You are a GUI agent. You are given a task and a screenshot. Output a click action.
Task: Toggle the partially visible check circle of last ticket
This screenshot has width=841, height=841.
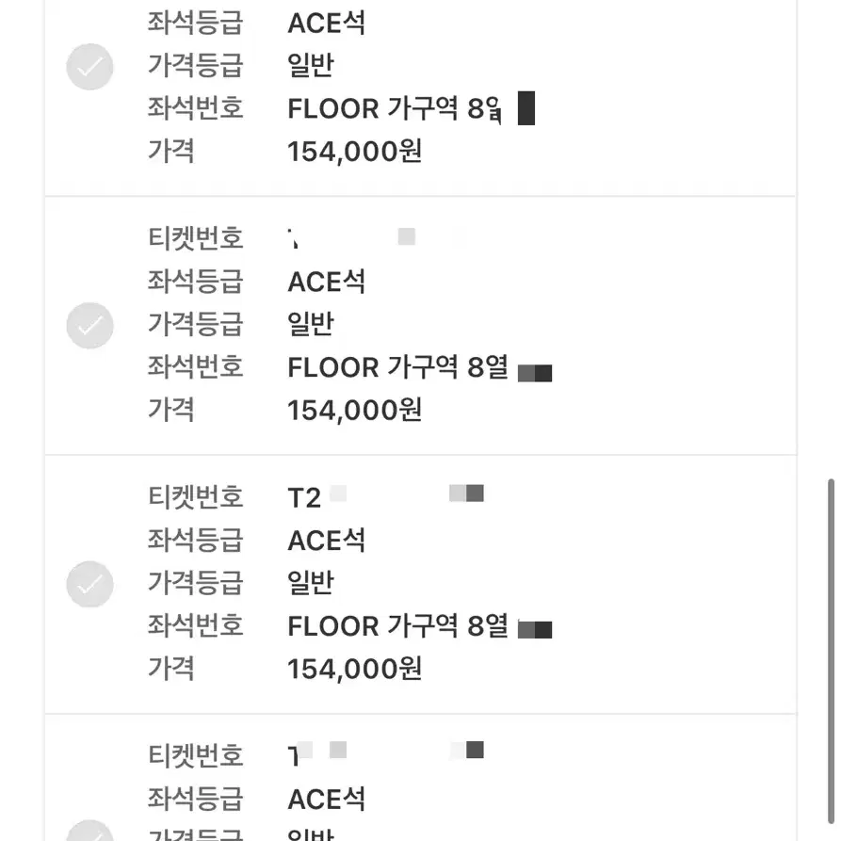pyautogui.click(x=89, y=831)
